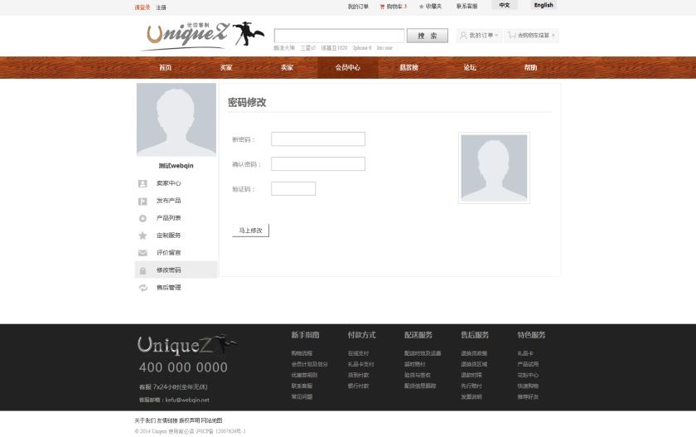Click kefu@webqin.net email in footer
696x437 pixels.
(x=187, y=401)
